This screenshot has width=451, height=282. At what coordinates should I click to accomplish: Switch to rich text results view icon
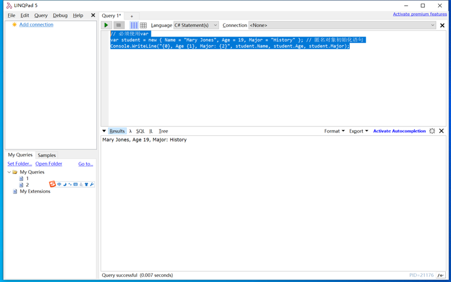134,25
